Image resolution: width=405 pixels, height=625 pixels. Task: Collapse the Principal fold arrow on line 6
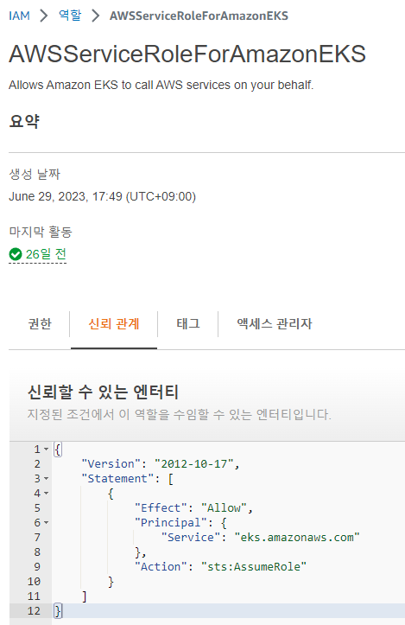[46, 522]
